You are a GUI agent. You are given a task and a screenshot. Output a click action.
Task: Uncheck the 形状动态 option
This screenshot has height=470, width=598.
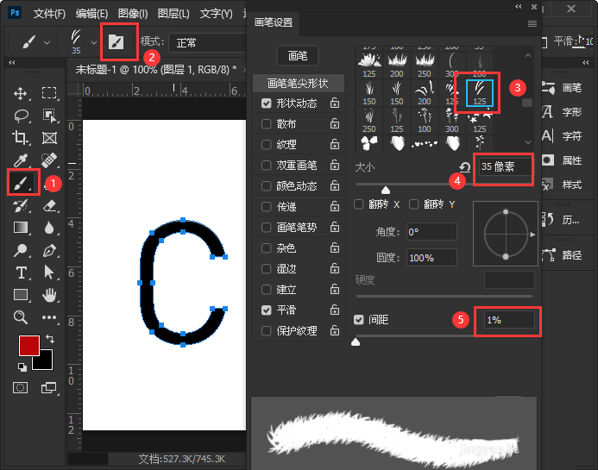coord(266,103)
